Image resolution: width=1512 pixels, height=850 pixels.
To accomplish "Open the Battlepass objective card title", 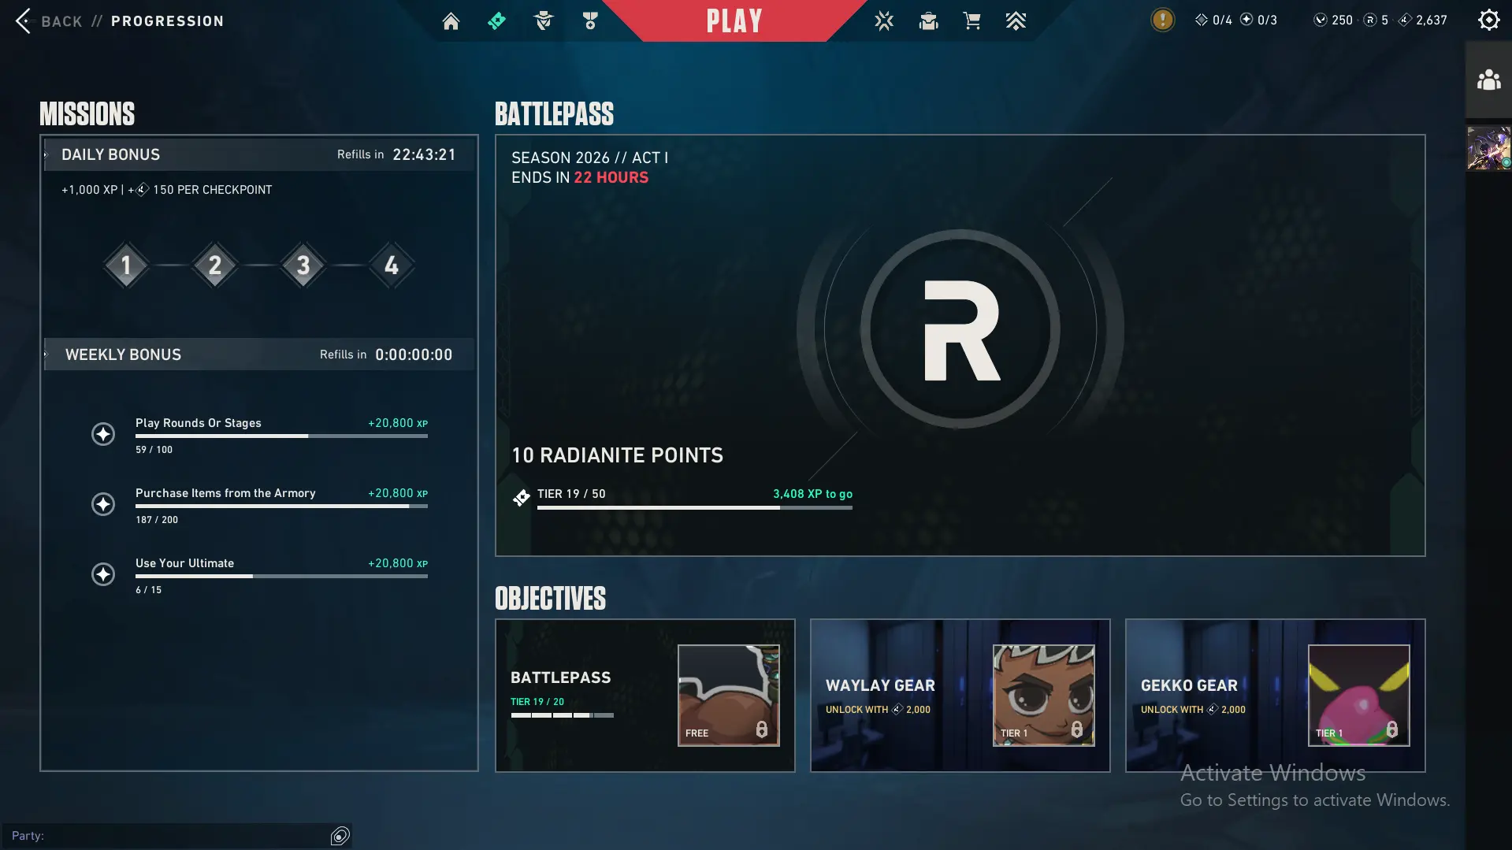I will pos(560,677).
